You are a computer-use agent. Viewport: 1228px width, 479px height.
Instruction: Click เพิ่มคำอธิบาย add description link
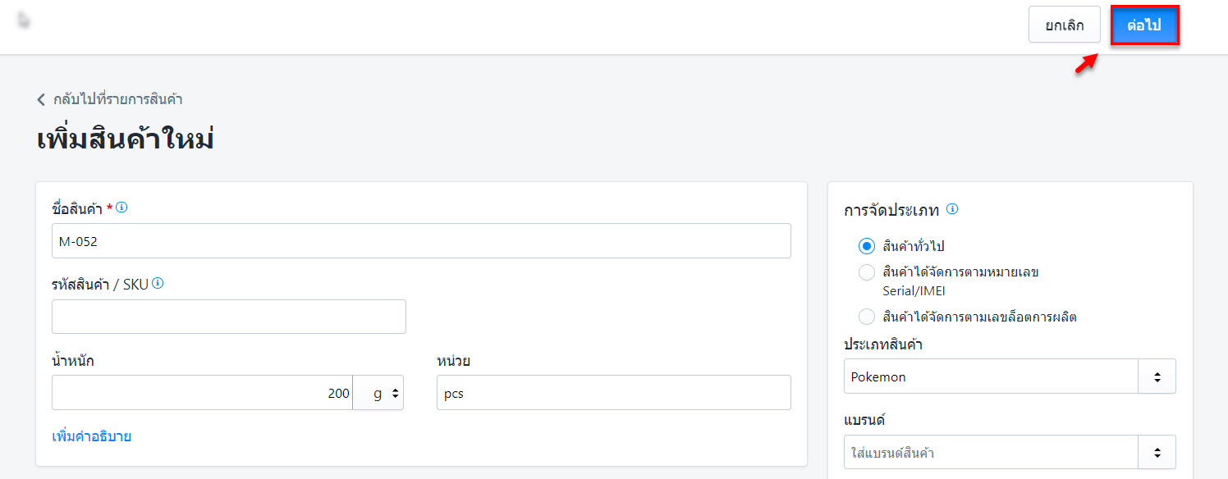point(91,436)
